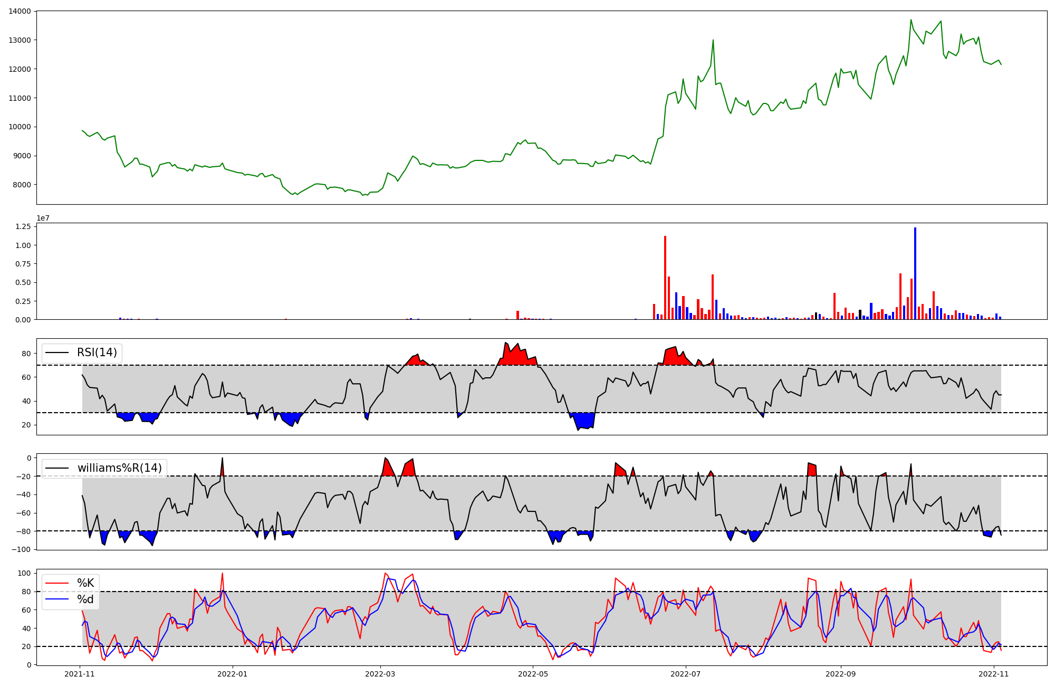Click the RSI(14) legend label
The image size is (1055, 686).
tap(97, 352)
